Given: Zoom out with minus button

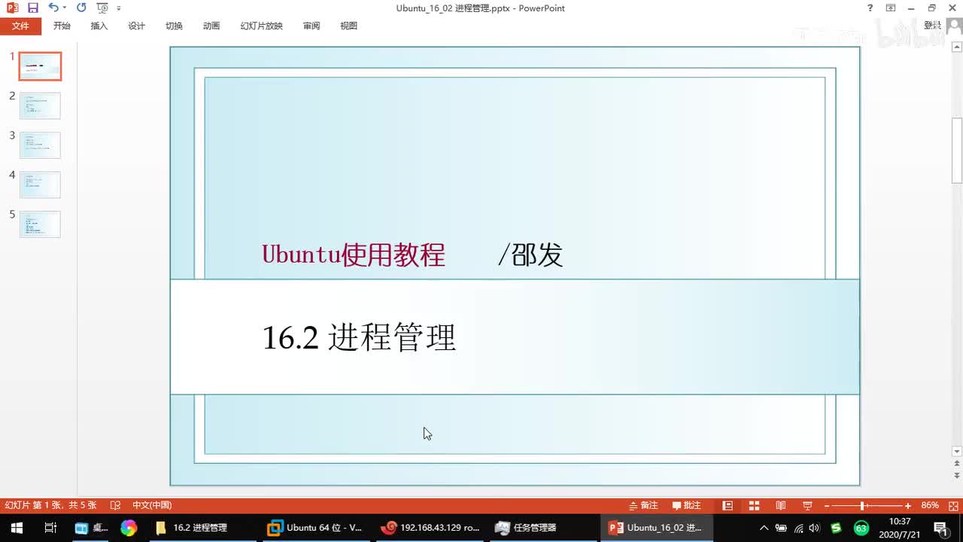Looking at the screenshot, I should coord(827,506).
